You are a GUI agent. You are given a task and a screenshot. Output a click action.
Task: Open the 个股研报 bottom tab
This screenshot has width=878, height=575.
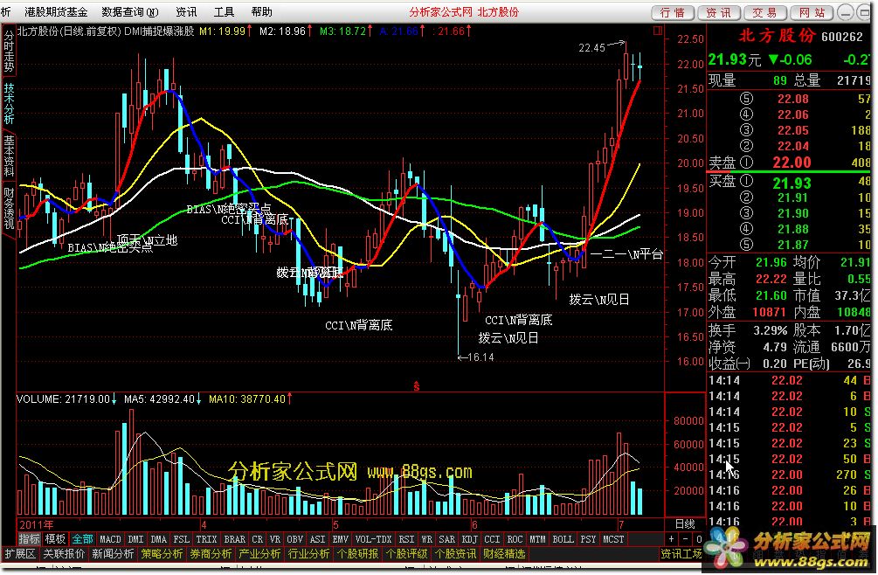[358, 554]
